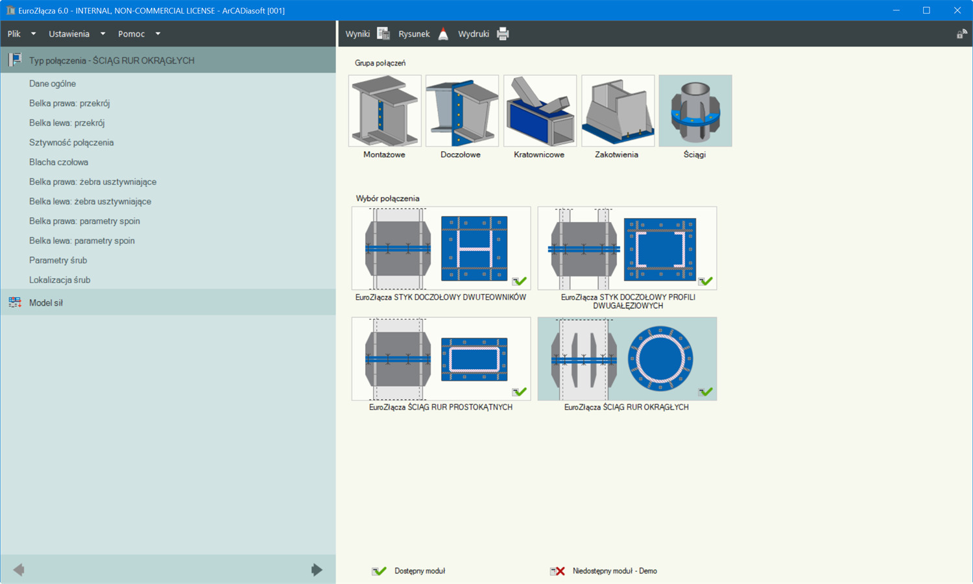Click the EuroZłącza app icon in title bar

pos(10,10)
